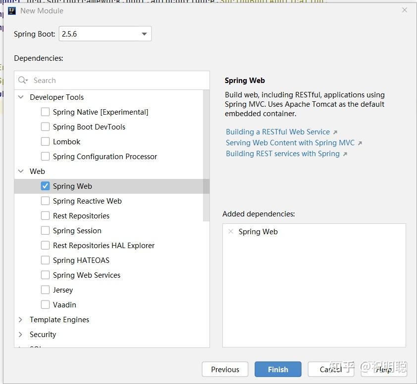Remove Spring Web with the X icon
The height and width of the screenshot is (384, 417).
click(x=231, y=231)
